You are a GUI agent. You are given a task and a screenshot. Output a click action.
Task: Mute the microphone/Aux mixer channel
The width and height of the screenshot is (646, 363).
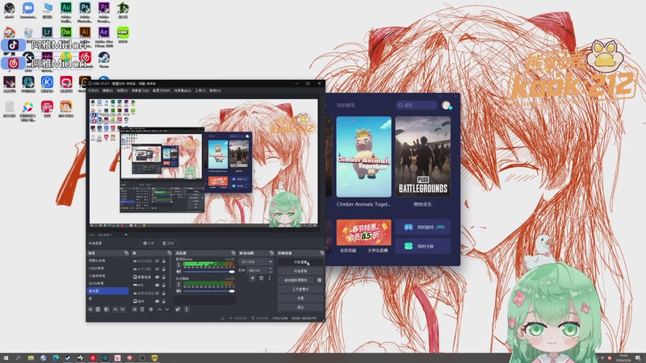[178, 272]
